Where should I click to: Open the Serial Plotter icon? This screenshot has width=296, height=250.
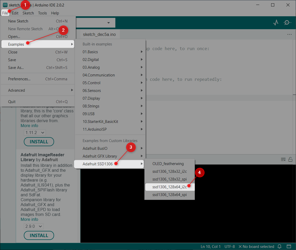coord(276,23)
